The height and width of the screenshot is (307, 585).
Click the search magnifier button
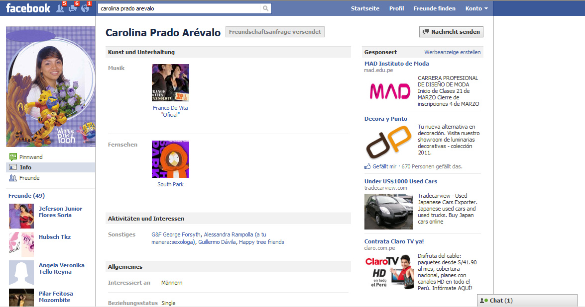[x=266, y=8]
